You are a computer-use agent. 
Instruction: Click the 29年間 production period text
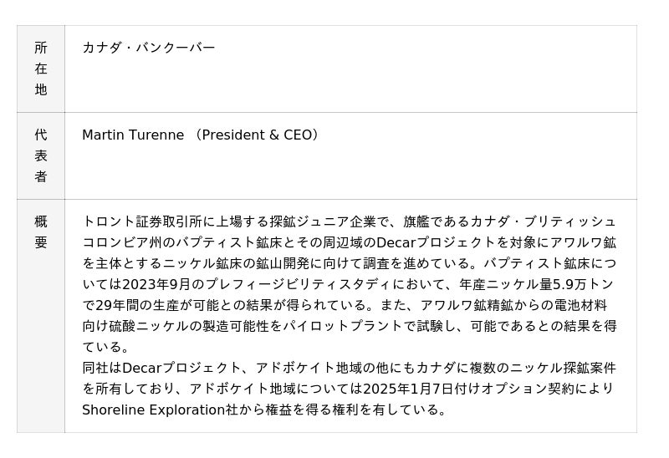click(x=116, y=305)
